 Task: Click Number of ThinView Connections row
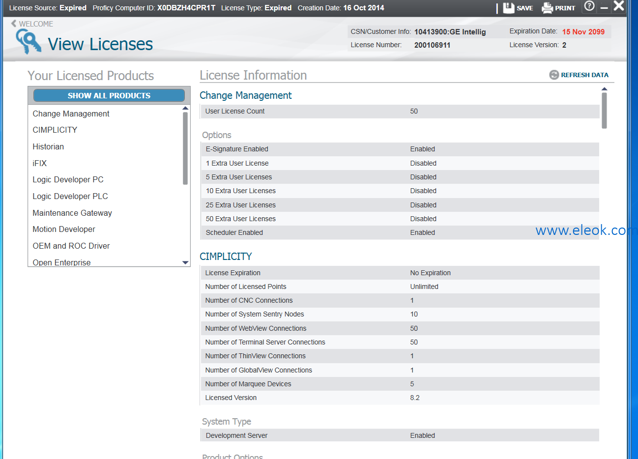point(400,356)
